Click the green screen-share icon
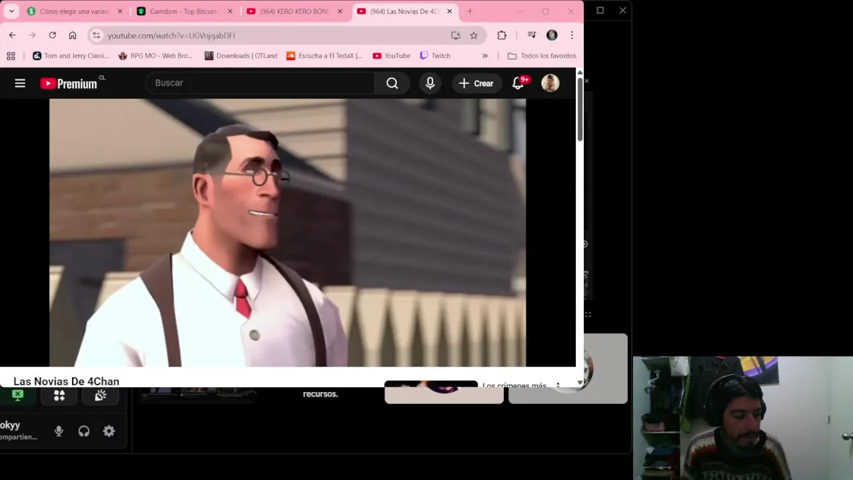Viewport: 853px width, 480px height. tap(18, 395)
